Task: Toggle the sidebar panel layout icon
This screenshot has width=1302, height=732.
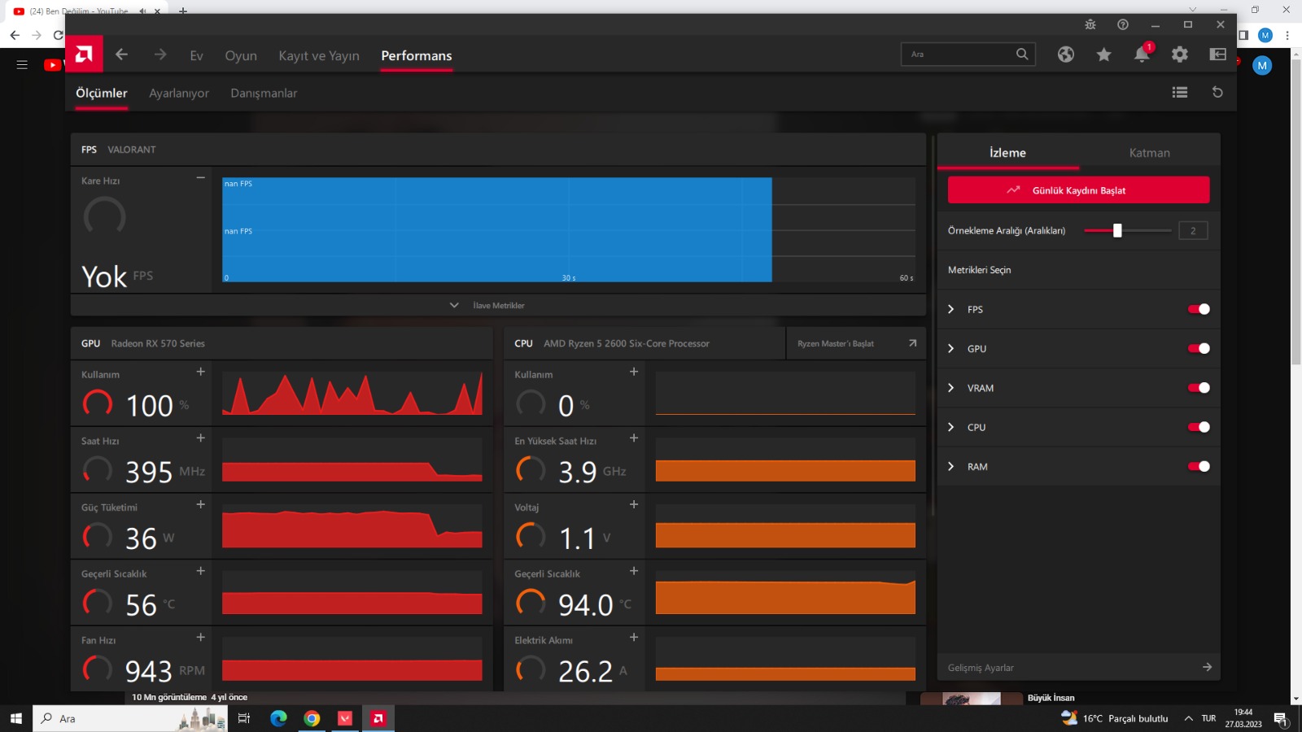Action: 1218,54
